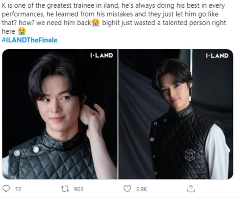View the 2.9K likes count
Image resolution: width=240 pixels, height=198 pixels.
pos(142,189)
